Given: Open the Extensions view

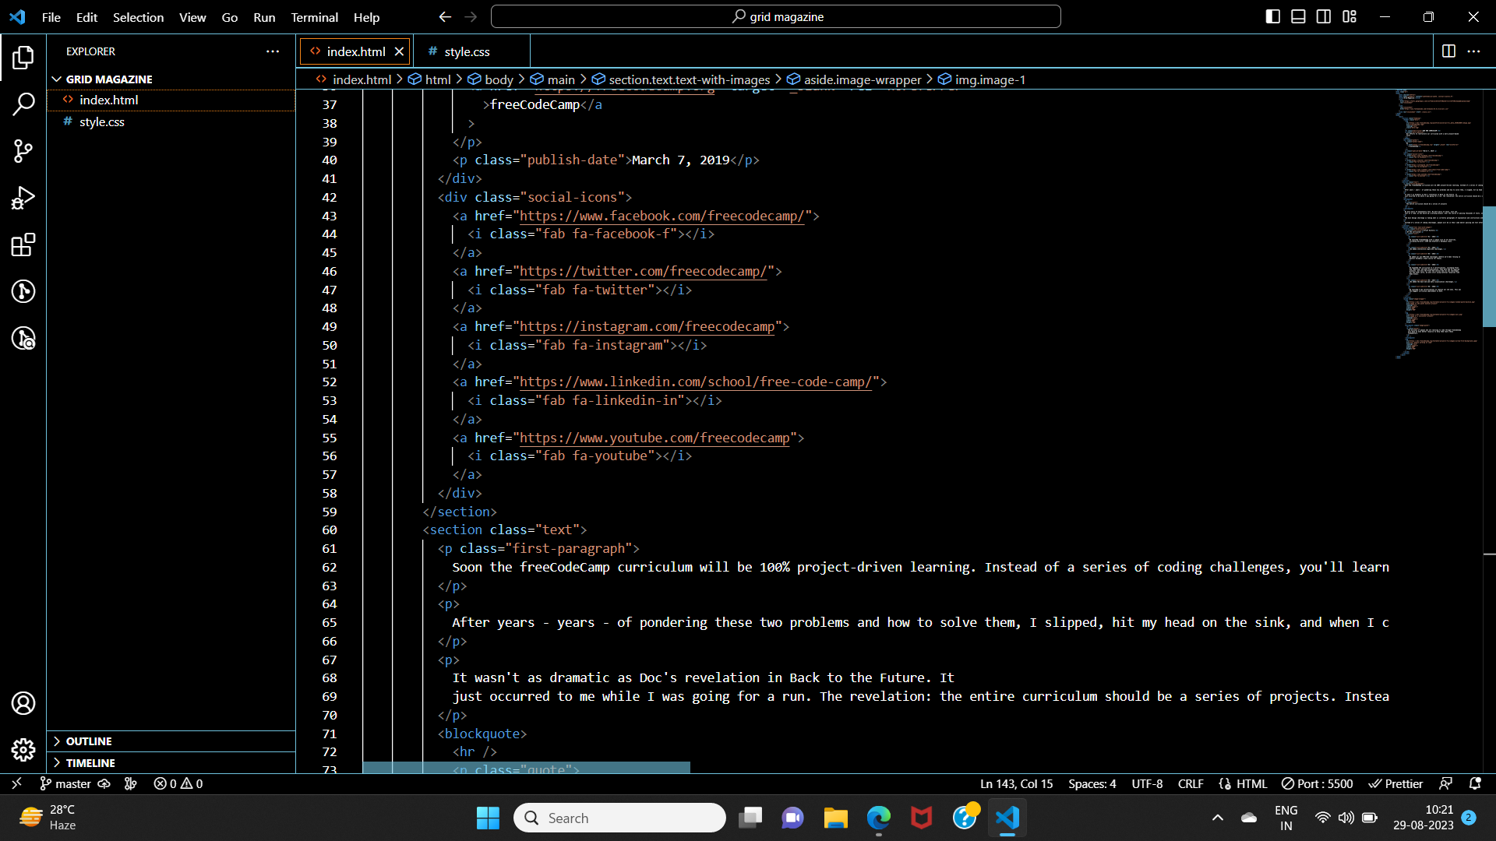Looking at the screenshot, I should [x=23, y=245].
